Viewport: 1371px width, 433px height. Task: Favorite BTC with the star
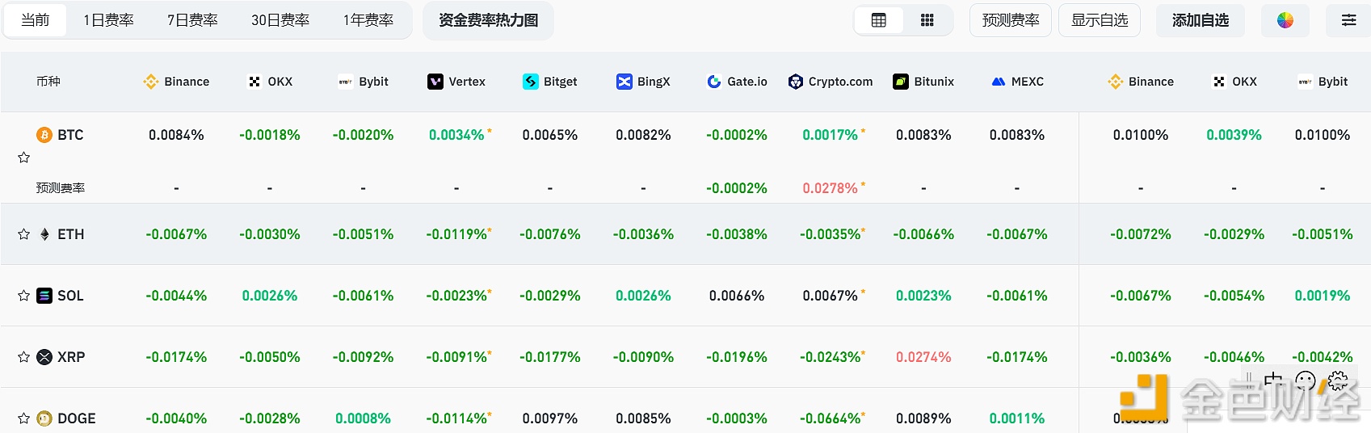coord(24,158)
